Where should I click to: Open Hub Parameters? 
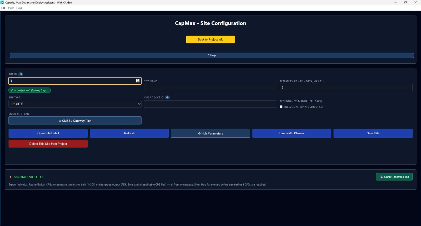(x=210, y=133)
